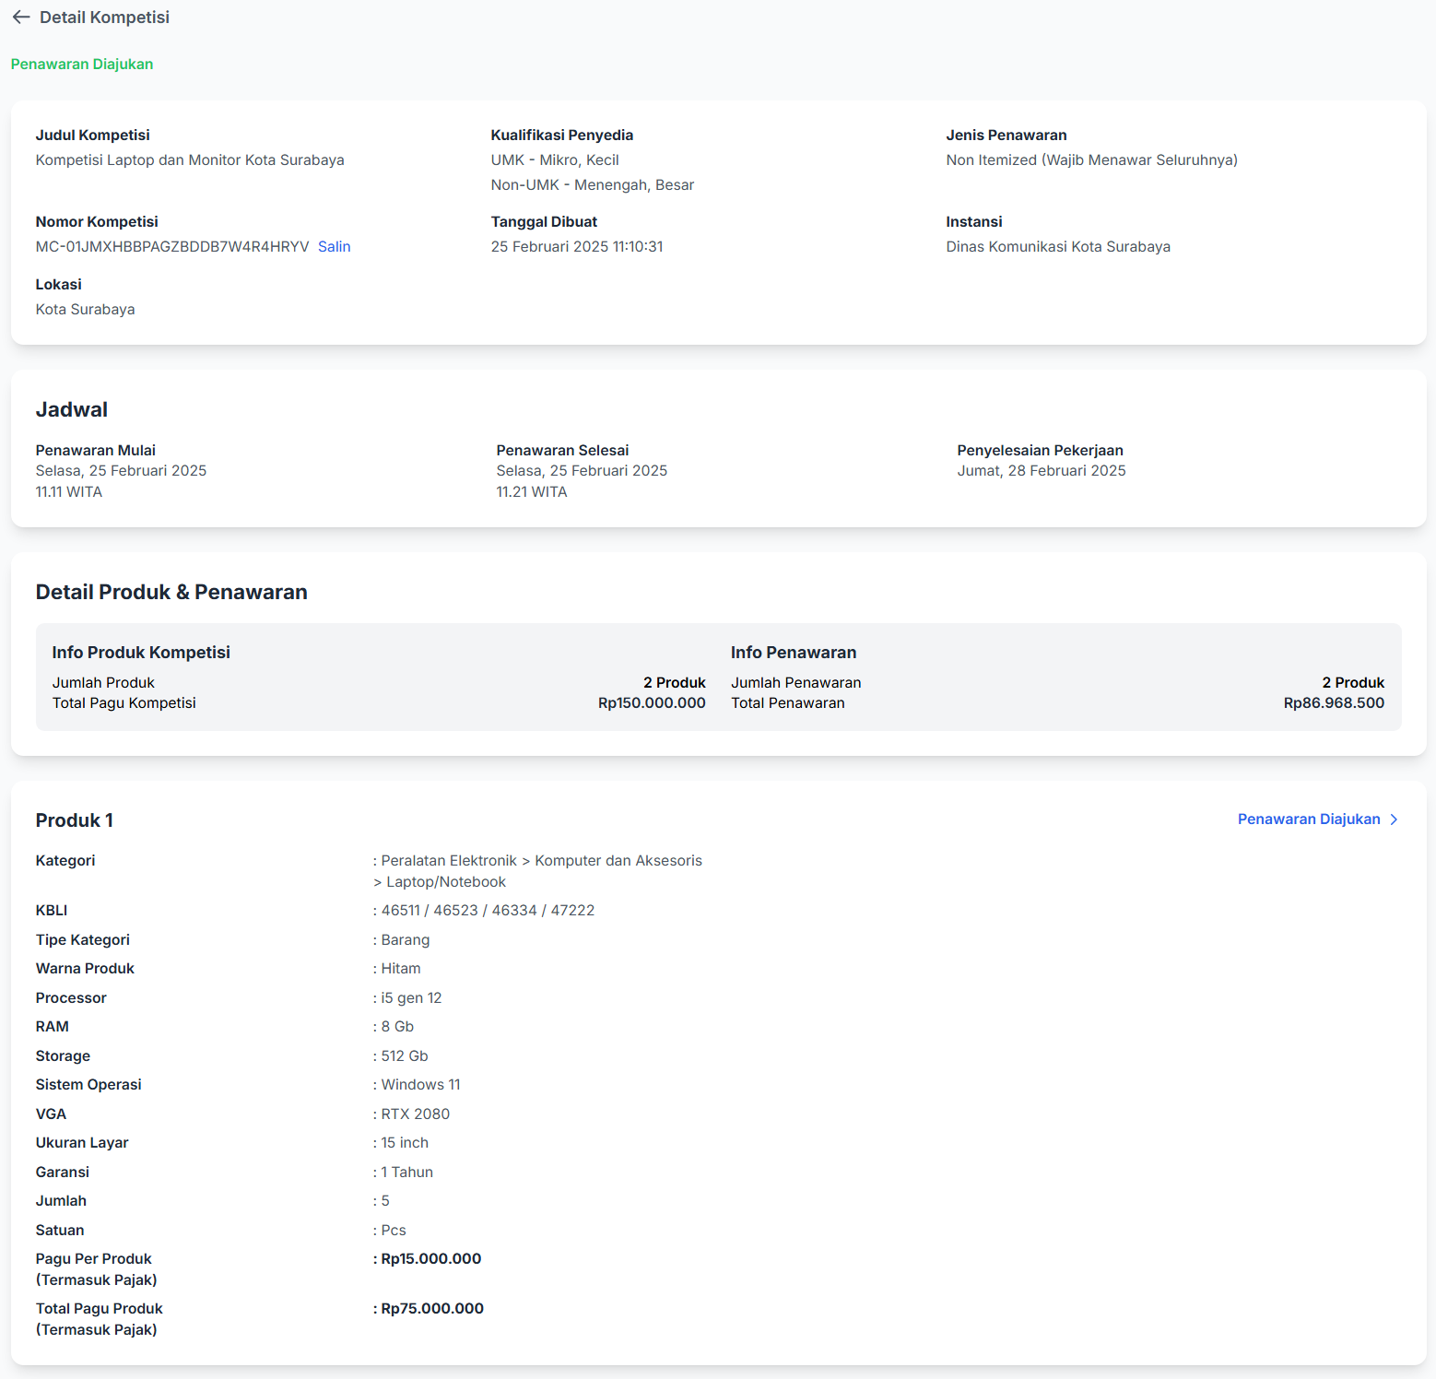
Task: Click the KBLI codes 46511 / 46523 text
Action: coord(488,911)
